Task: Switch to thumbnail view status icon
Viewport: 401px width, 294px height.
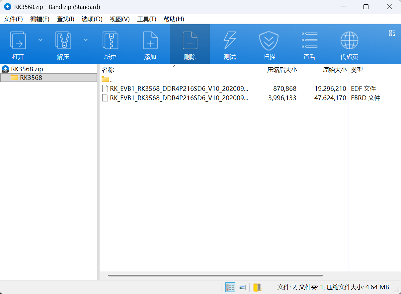Action: (242, 287)
